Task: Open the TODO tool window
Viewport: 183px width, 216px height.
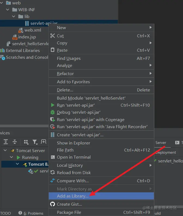Action: click(x=5, y=213)
